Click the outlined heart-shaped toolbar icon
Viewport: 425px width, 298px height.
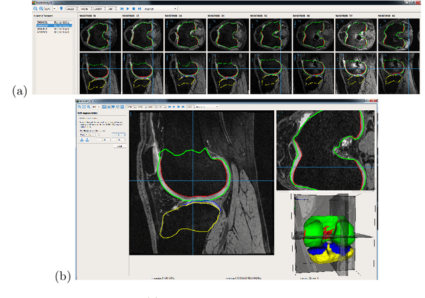118,107
